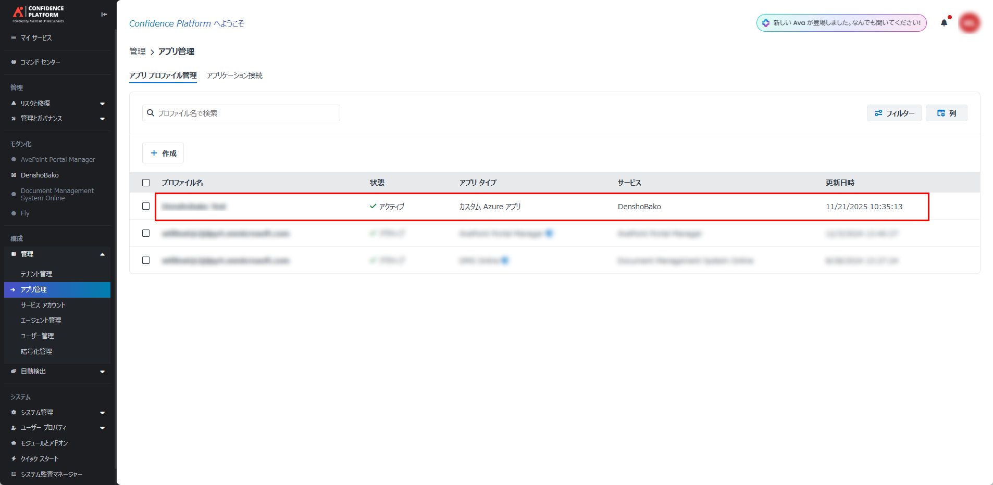Expand the システム管理 menu arrow

pyautogui.click(x=102, y=413)
